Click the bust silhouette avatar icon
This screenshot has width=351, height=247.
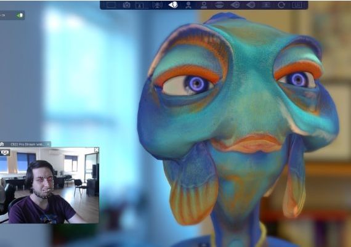204,5
